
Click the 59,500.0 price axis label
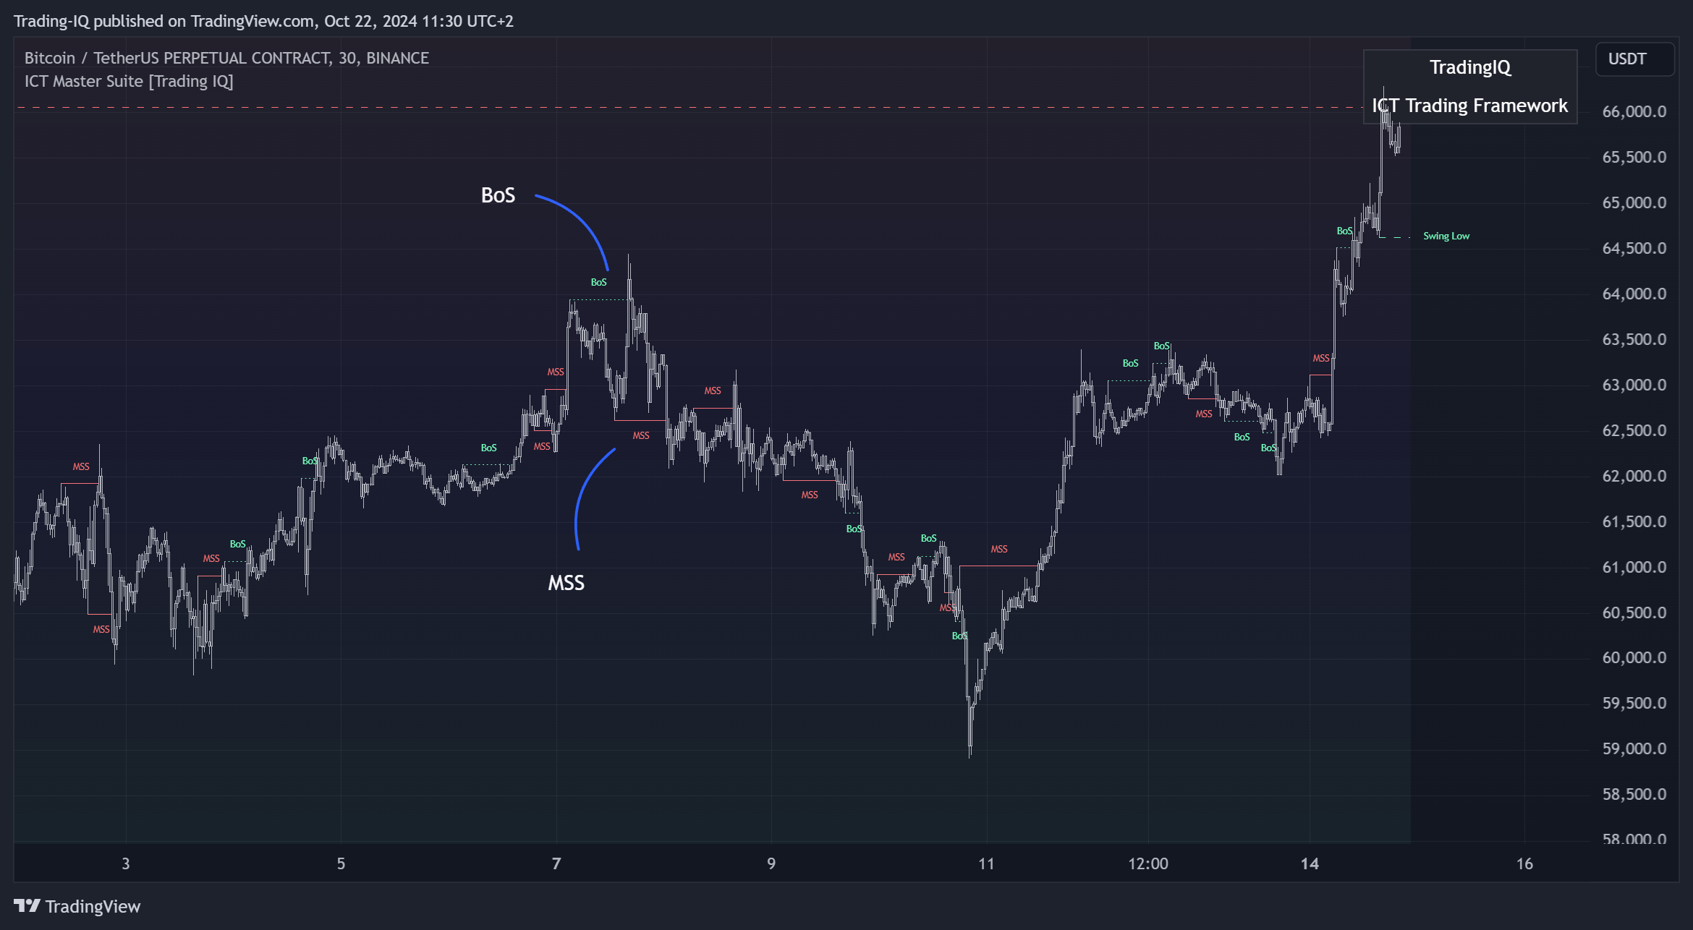click(1634, 703)
